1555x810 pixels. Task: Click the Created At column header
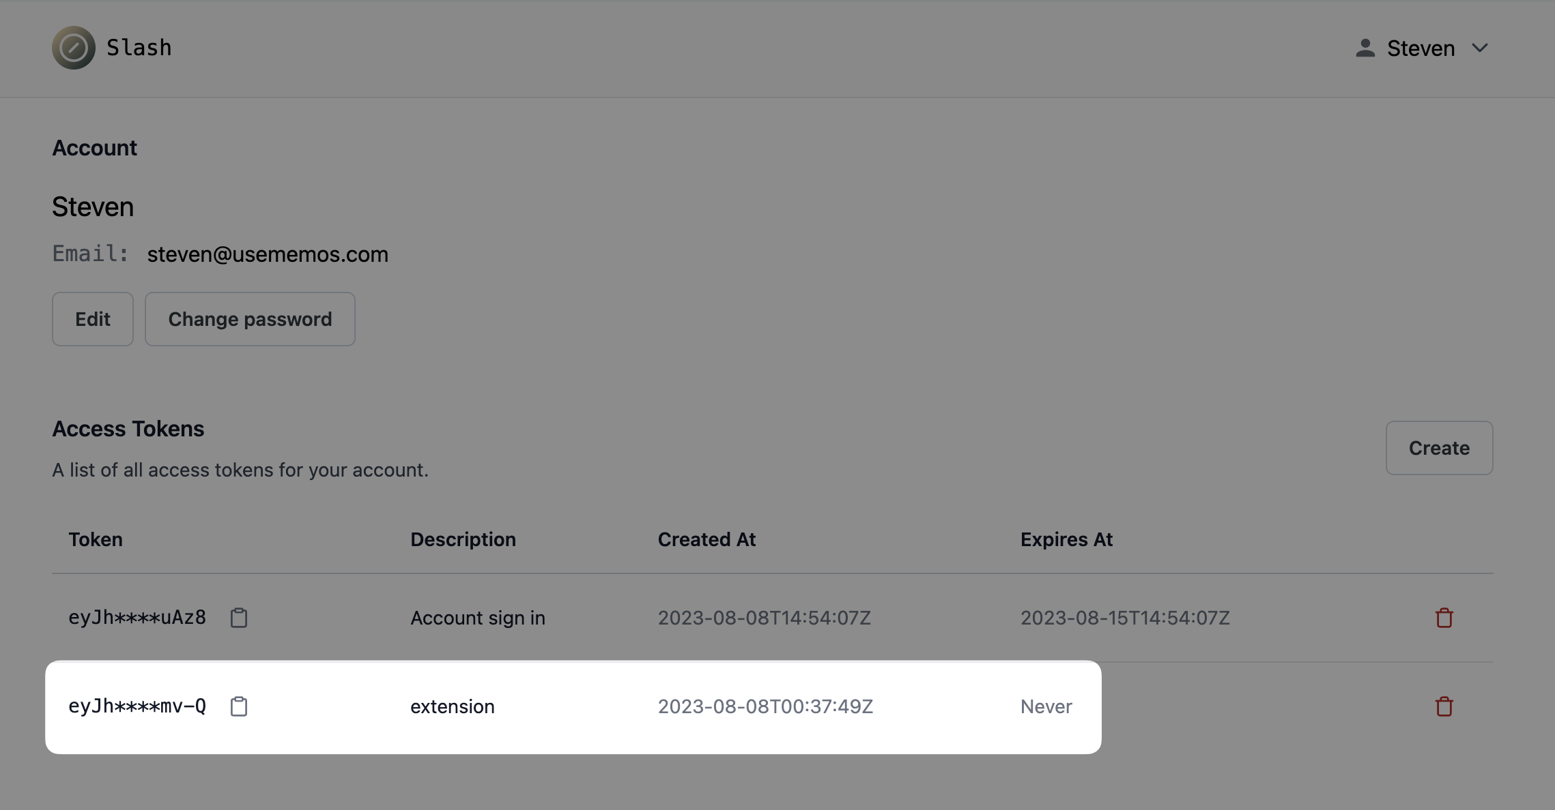click(707, 539)
